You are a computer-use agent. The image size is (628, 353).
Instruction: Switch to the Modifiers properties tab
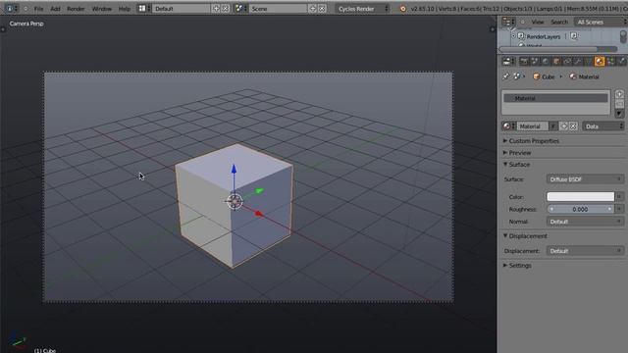[x=578, y=61]
